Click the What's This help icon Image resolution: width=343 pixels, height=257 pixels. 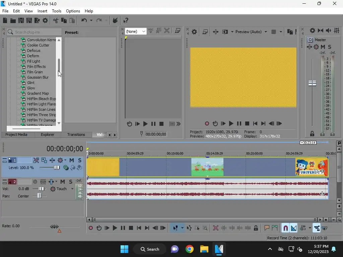[x=126, y=20]
